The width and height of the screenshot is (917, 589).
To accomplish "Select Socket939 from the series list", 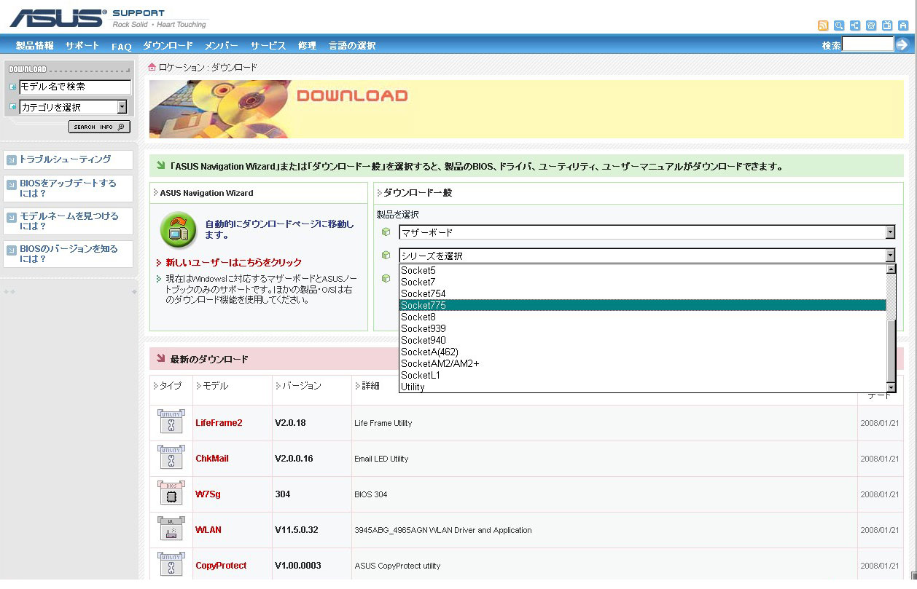I will point(642,328).
